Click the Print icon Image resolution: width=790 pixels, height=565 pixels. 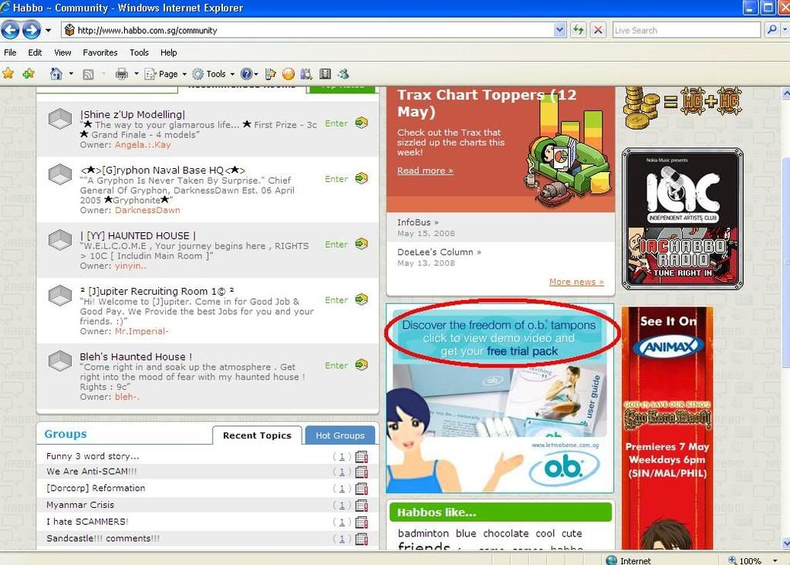pos(122,74)
